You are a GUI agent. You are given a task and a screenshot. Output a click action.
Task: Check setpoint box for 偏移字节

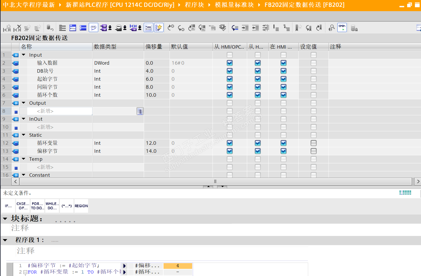click(314, 151)
